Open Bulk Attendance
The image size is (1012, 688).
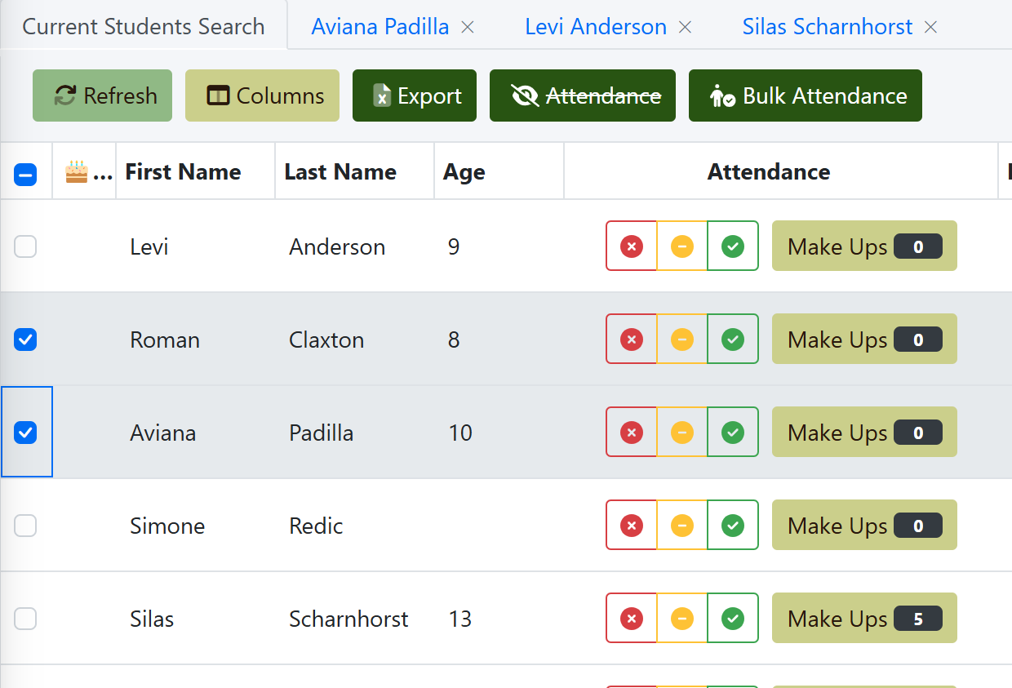point(805,95)
